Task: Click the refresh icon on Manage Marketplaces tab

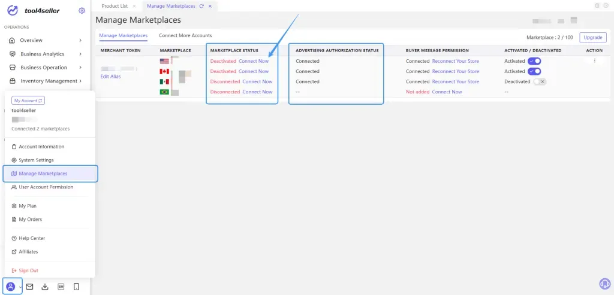Action: pos(201,6)
